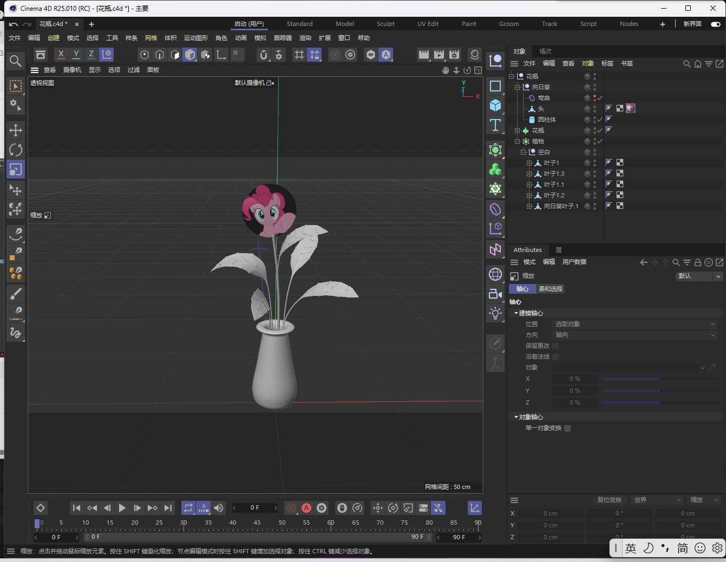Toggle sound playback icon
The width and height of the screenshot is (726, 562).
click(x=219, y=508)
